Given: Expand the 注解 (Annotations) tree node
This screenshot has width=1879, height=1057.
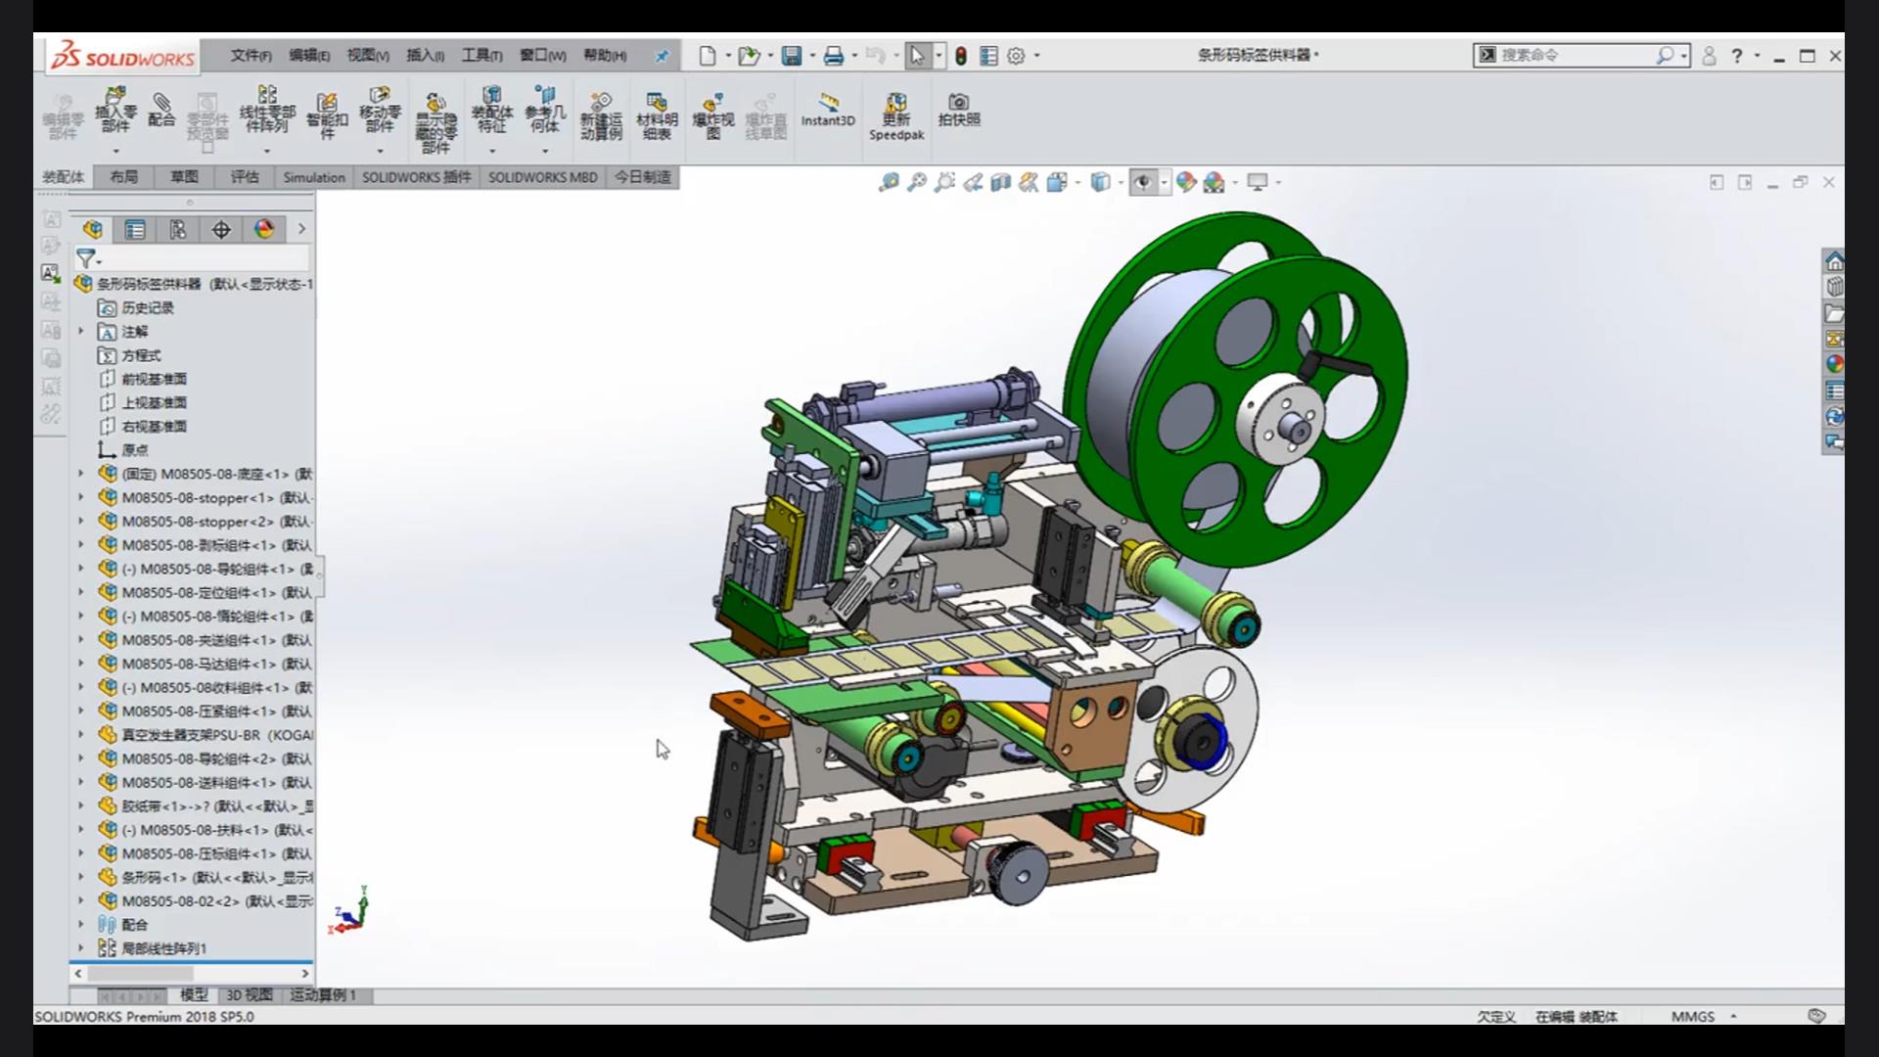Looking at the screenshot, I should 81,332.
